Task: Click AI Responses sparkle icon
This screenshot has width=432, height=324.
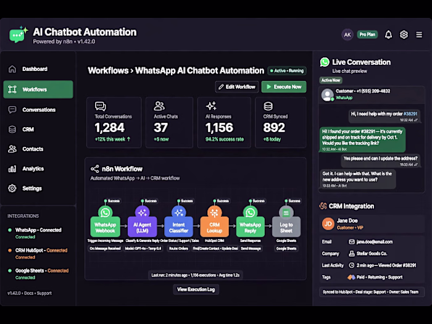Action: coord(211,106)
